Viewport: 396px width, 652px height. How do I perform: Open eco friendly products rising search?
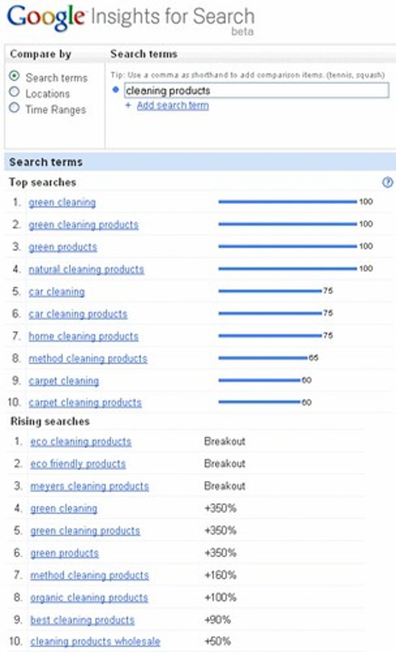click(x=78, y=464)
